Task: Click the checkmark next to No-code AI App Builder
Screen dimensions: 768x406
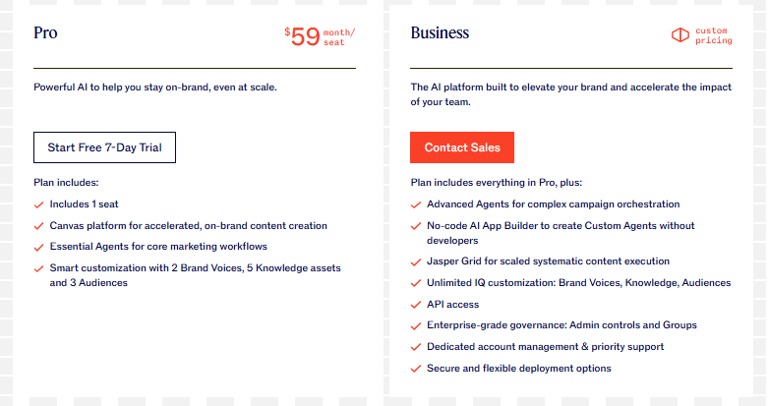Action: pos(416,226)
